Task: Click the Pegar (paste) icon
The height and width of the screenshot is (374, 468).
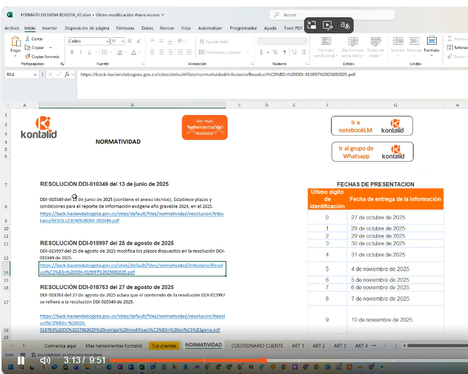Action: click(15, 41)
